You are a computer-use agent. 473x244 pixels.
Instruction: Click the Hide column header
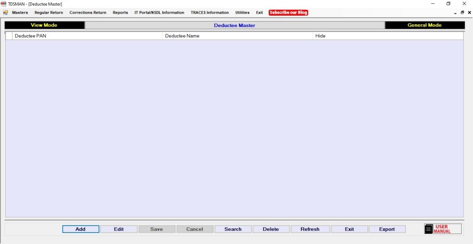pyautogui.click(x=388, y=36)
